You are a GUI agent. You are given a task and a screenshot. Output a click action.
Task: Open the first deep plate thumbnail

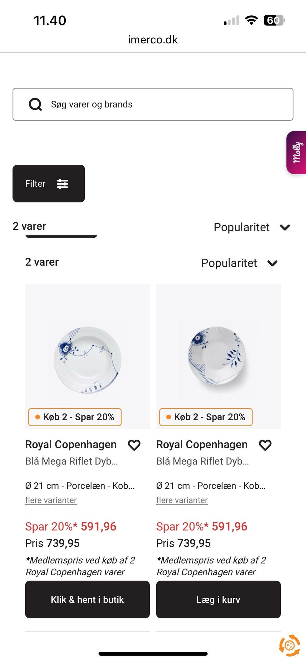87,359
